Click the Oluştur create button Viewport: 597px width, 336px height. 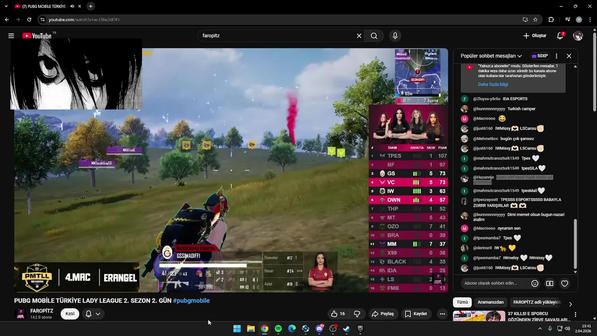pos(535,36)
